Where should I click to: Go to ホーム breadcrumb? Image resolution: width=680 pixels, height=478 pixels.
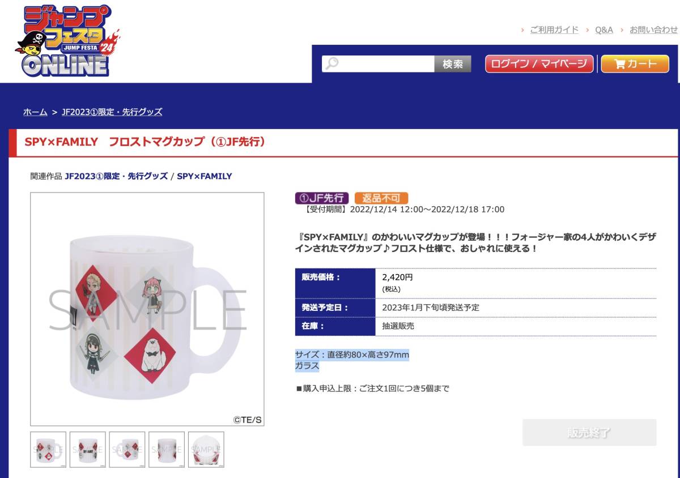tap(35, 112)
